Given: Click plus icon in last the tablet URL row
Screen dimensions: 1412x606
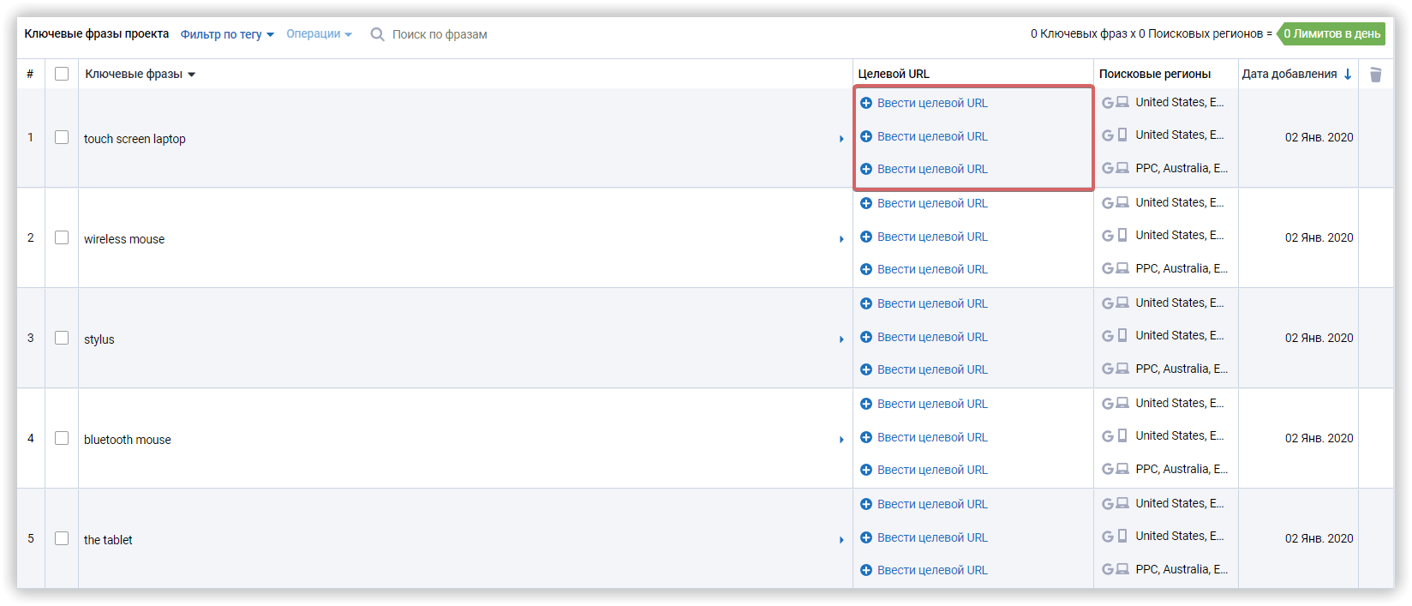Looking at the screenshot, I should point(866,570).
